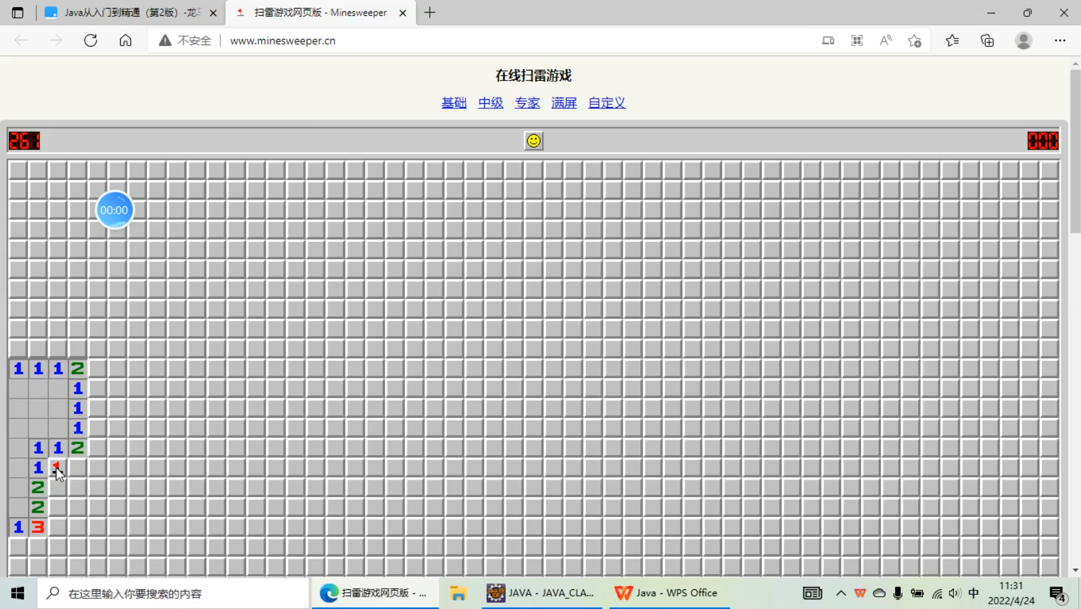Open the JAVA - JAVA_CLA taskbar item
Viewport: 1081px width, 609px height.
pos(541,593)
